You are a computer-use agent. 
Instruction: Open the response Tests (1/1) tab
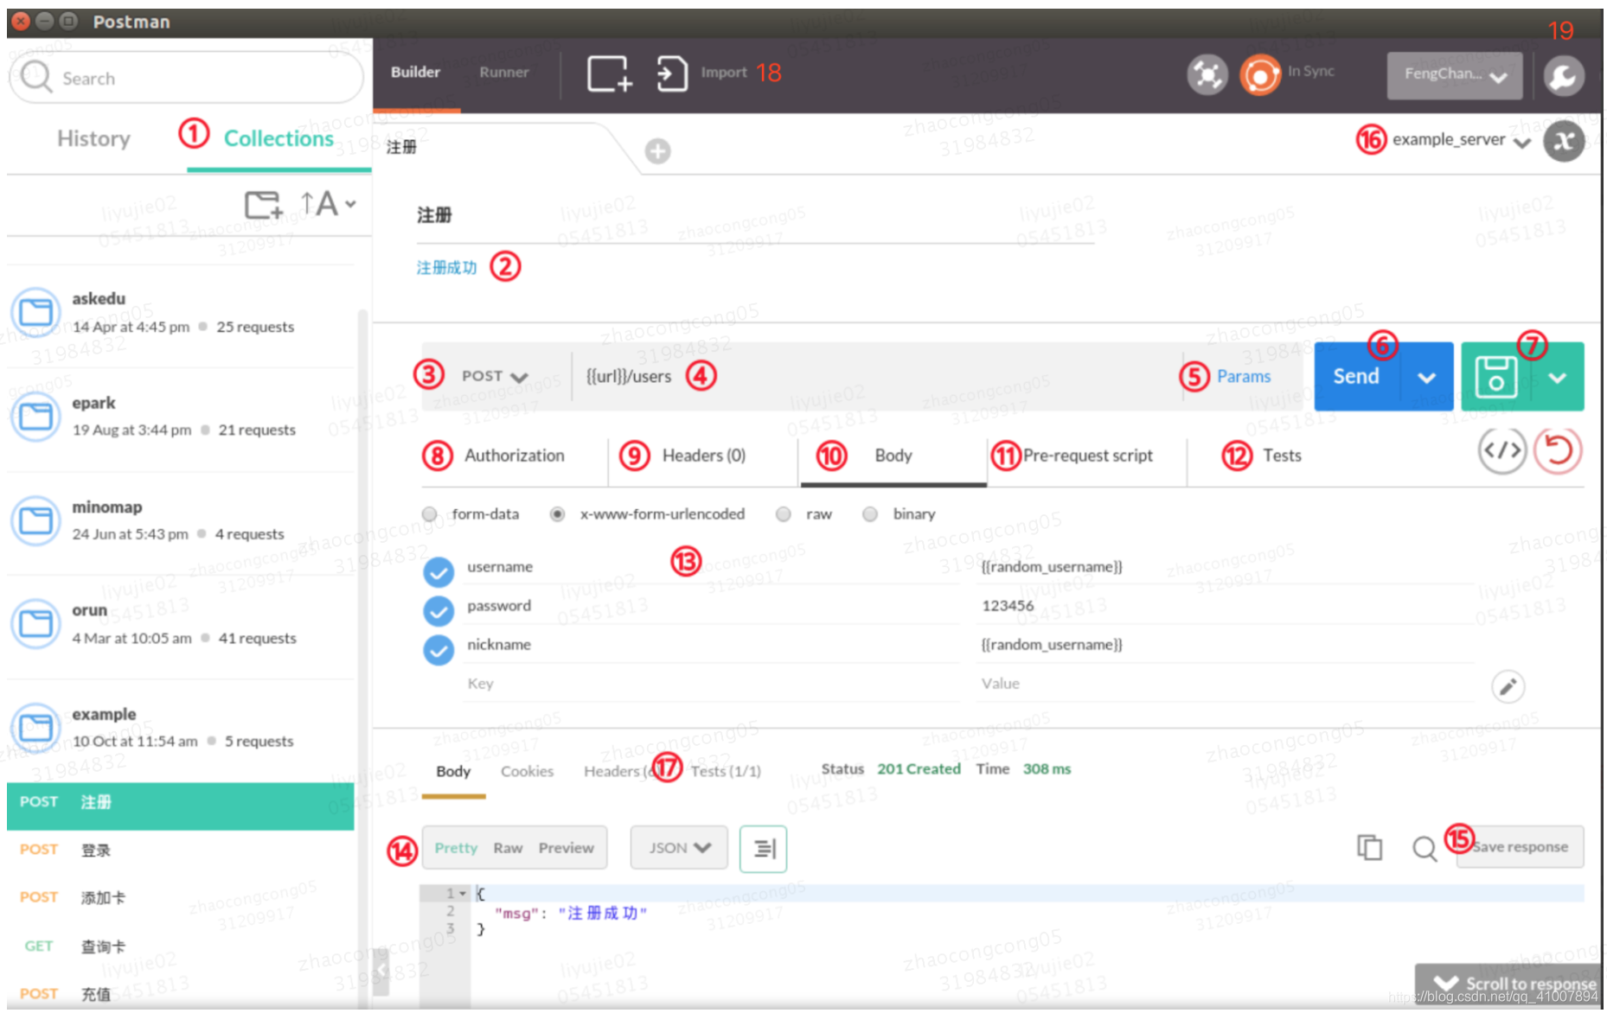726,771
